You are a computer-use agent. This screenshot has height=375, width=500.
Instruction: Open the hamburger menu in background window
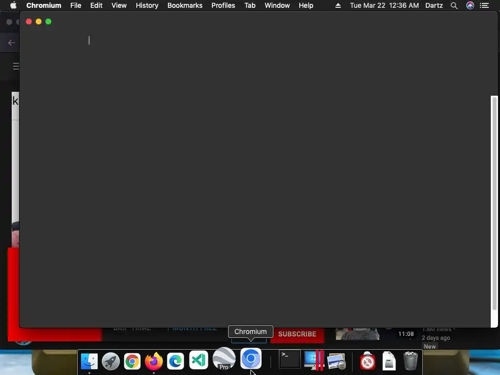point(16,66)
